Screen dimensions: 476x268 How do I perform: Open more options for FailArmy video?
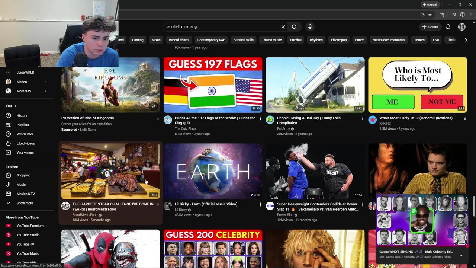click(363, 118)
